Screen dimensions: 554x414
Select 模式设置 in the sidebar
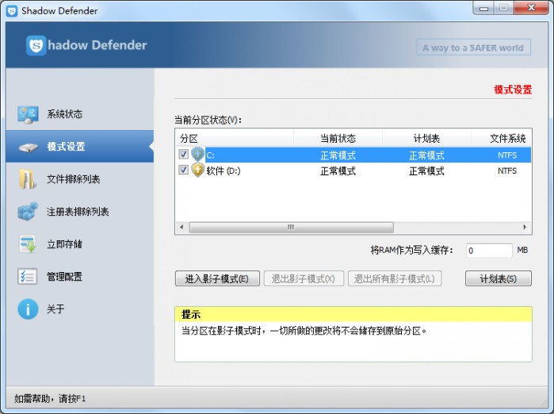79,147
